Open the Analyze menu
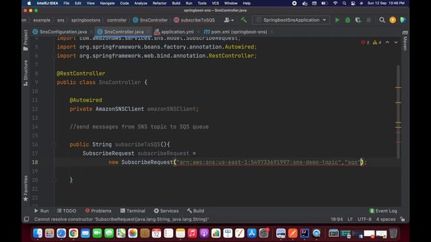The width and height of the screenshot is (431, 242). [141, 3]
